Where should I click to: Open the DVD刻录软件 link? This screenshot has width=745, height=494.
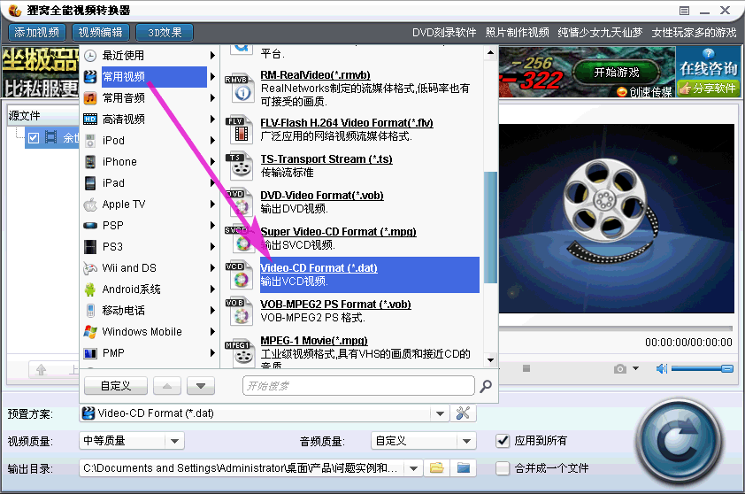[x=444, y=33]
